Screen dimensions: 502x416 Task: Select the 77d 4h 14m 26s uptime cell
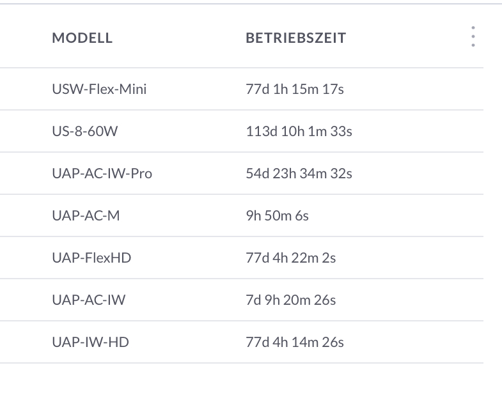tap(294, 343)
